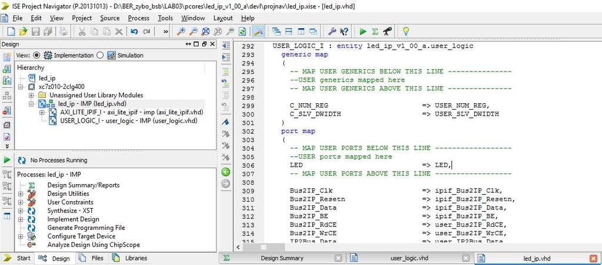The image size is (602, 265).
Task: Switch to the Files panel tab
Action: 92,259
